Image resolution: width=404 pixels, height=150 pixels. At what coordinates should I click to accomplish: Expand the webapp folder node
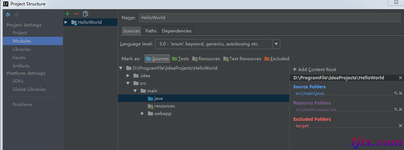point(142,114)
